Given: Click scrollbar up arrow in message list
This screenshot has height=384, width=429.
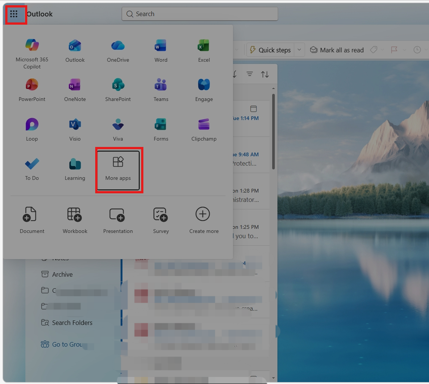Looking at the screenshot, I should pyautogui.click(x=273, y=89).
